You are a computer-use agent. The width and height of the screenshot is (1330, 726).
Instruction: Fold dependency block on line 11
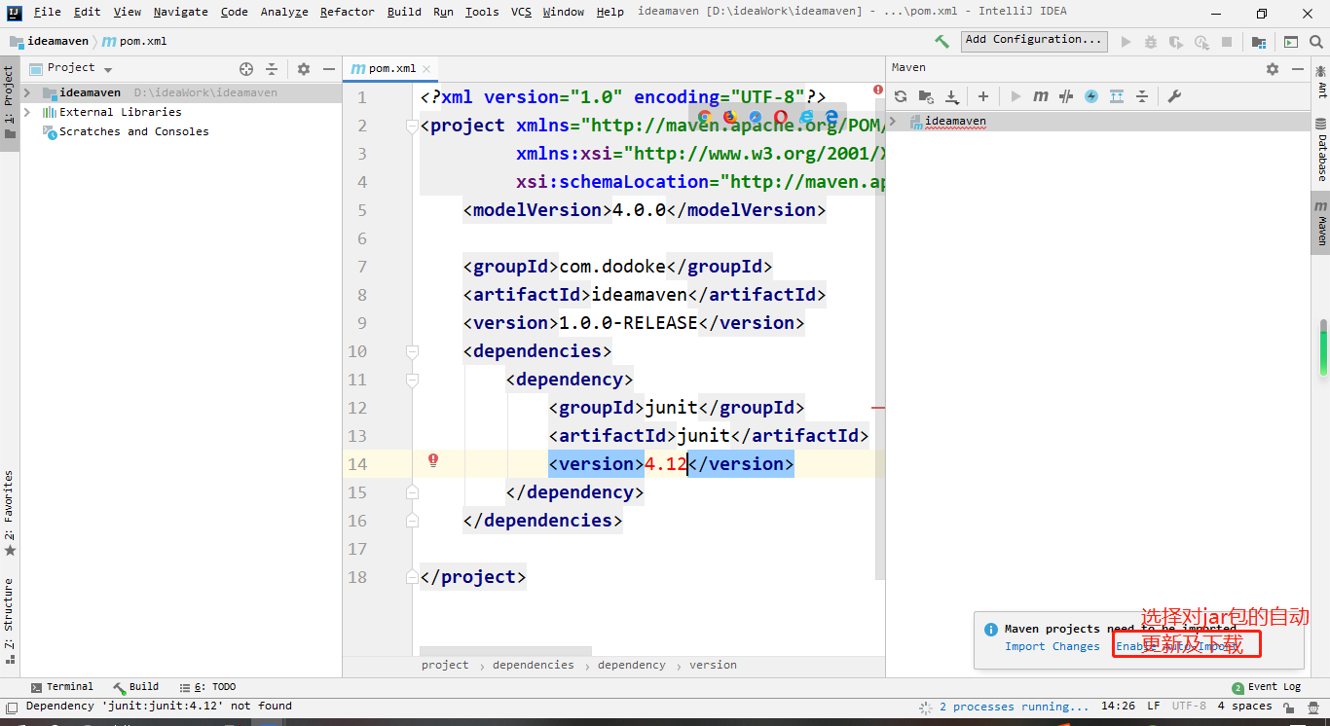click(x=412, y=380)
